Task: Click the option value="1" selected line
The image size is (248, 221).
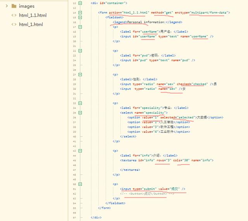Action: coord(175,117)
